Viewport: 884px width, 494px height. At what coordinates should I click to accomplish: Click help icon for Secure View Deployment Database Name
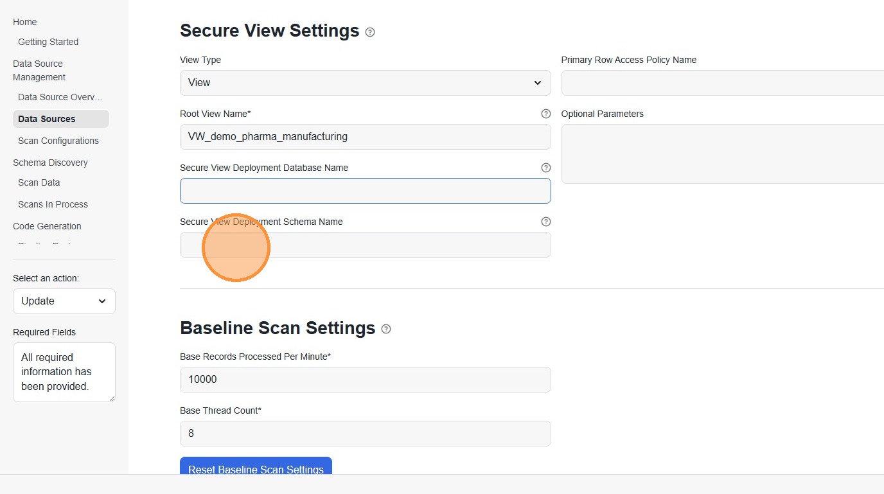546,168
